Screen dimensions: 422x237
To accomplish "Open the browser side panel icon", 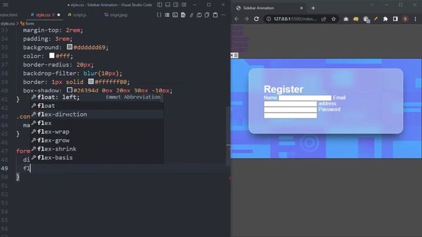I will click(x=396, y=19).
